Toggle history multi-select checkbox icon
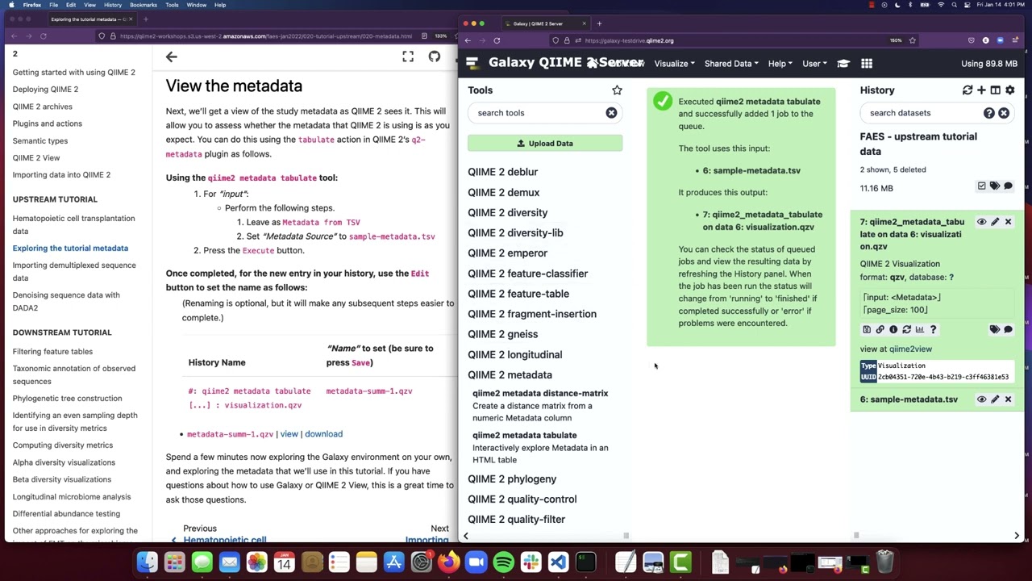Screen dimensions: 1032x581 coord(981,186)
